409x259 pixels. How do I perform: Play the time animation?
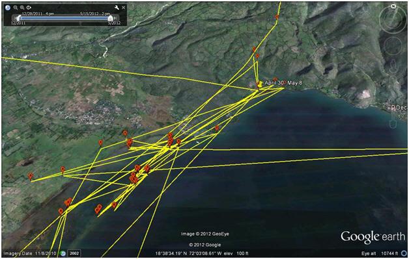[29, 8]
